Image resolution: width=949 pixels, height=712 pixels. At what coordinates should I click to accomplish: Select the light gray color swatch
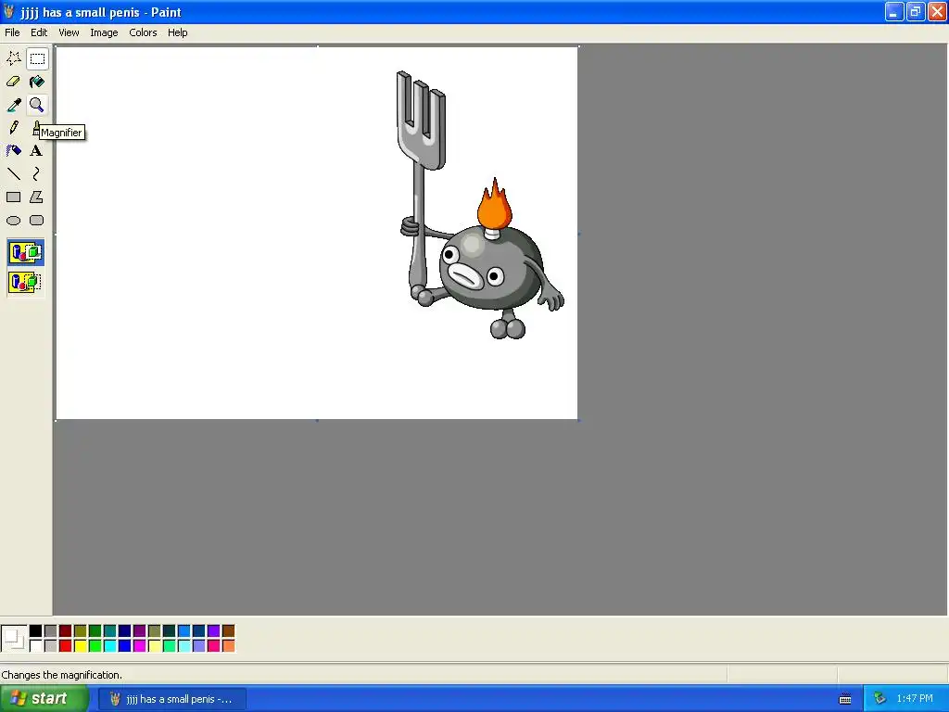click(x=51, y=646)
